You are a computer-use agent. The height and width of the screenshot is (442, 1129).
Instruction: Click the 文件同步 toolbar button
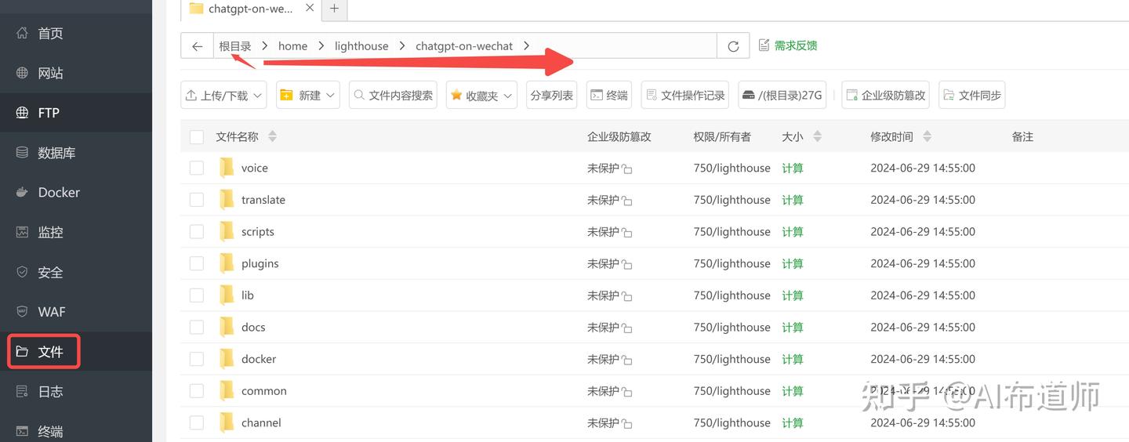[x=971, y=95]
